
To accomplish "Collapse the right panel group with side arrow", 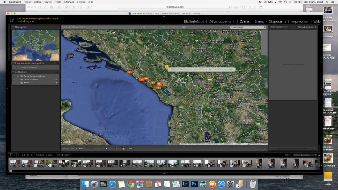I will 321,88.
